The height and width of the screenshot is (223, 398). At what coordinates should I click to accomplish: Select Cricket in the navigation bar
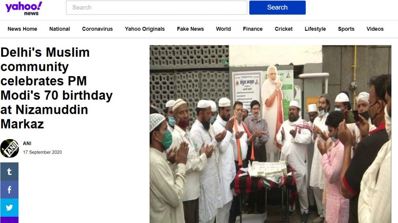[x=283, y=29]
